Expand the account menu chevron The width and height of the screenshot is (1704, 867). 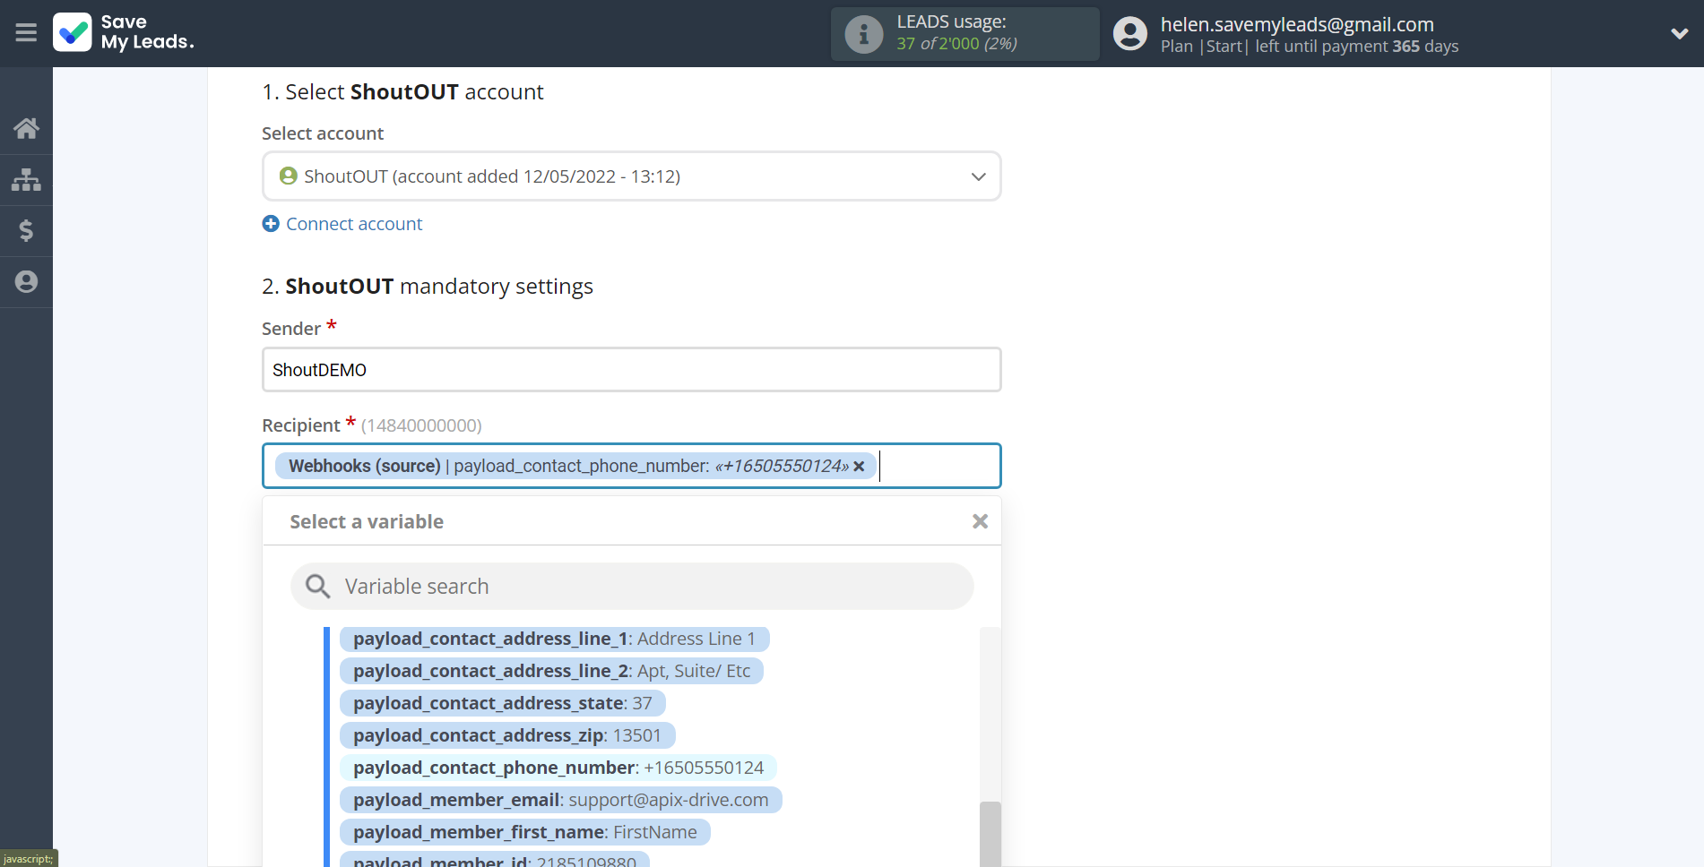click(1679, 34)
